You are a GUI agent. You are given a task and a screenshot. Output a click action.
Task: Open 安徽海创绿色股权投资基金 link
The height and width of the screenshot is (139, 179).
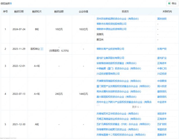(116, 63)
